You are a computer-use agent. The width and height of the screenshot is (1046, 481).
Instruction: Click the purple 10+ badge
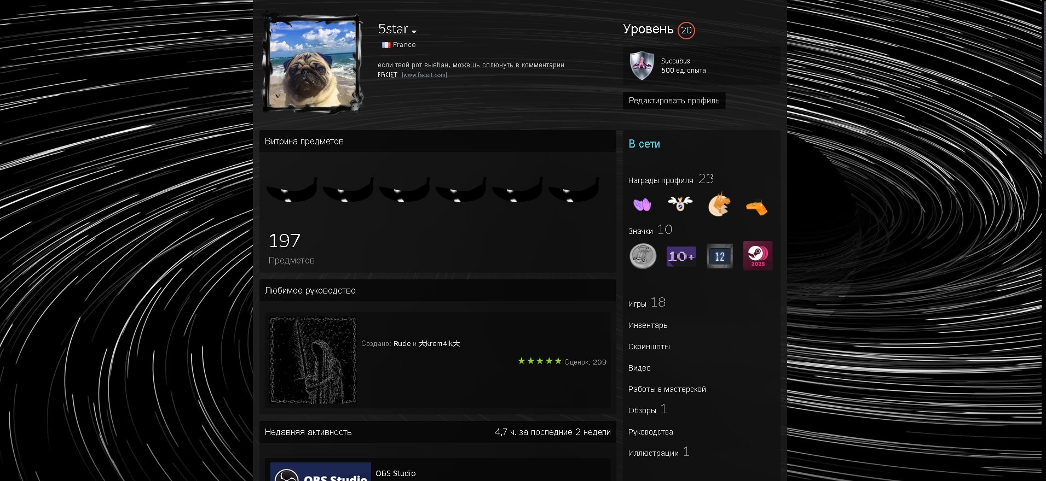tap(681, 256)
